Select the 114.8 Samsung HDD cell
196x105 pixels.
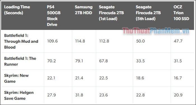[x=80, y=41]
